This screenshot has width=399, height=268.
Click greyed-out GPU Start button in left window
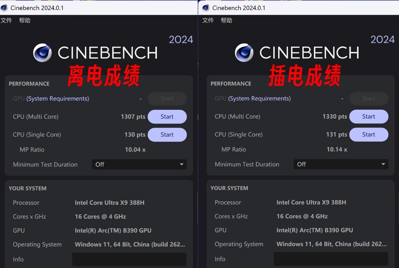[x=167, y=99]
